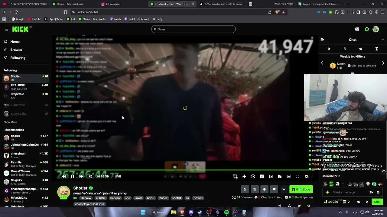Image resolution: width=387 pixels, height=217 pixels.
Task: Open user profile avatar menu
Action: coord(376,29)
